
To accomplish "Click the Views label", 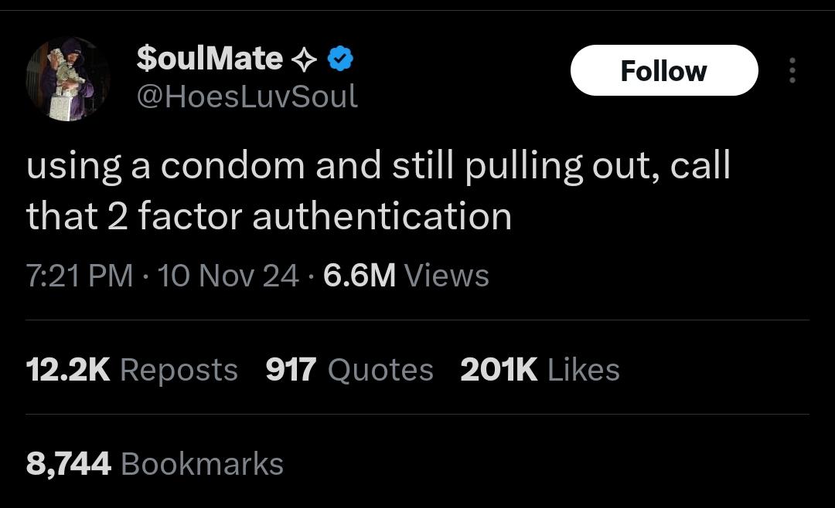I will click(x=446, y=276).
